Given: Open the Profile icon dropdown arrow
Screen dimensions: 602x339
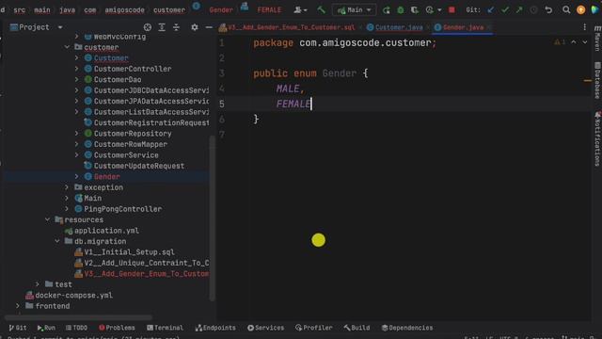Looking at the screenshot, I should pyautogui.click(x=439, y=10).
